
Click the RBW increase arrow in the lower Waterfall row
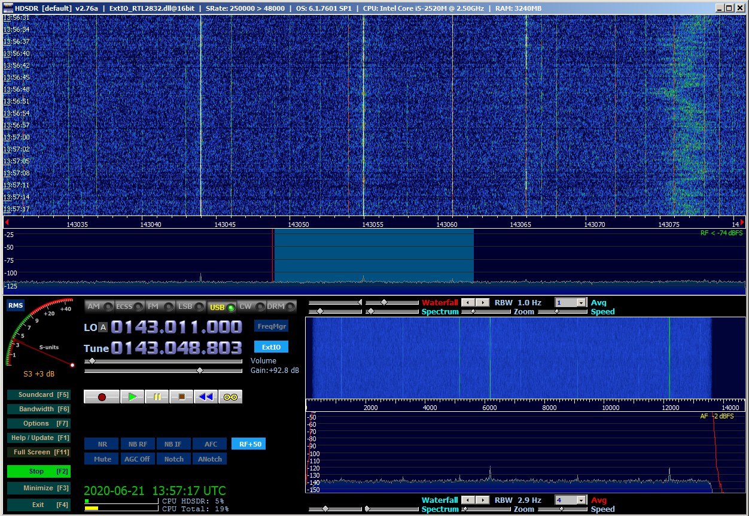click(x=482, y=500)
